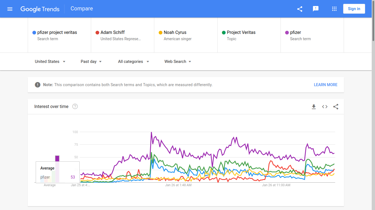
Task: Click the note info icon
Action: 38,85
